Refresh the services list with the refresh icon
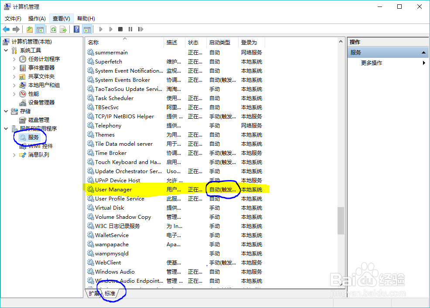430x308 pixels. (x=52, y=29)
